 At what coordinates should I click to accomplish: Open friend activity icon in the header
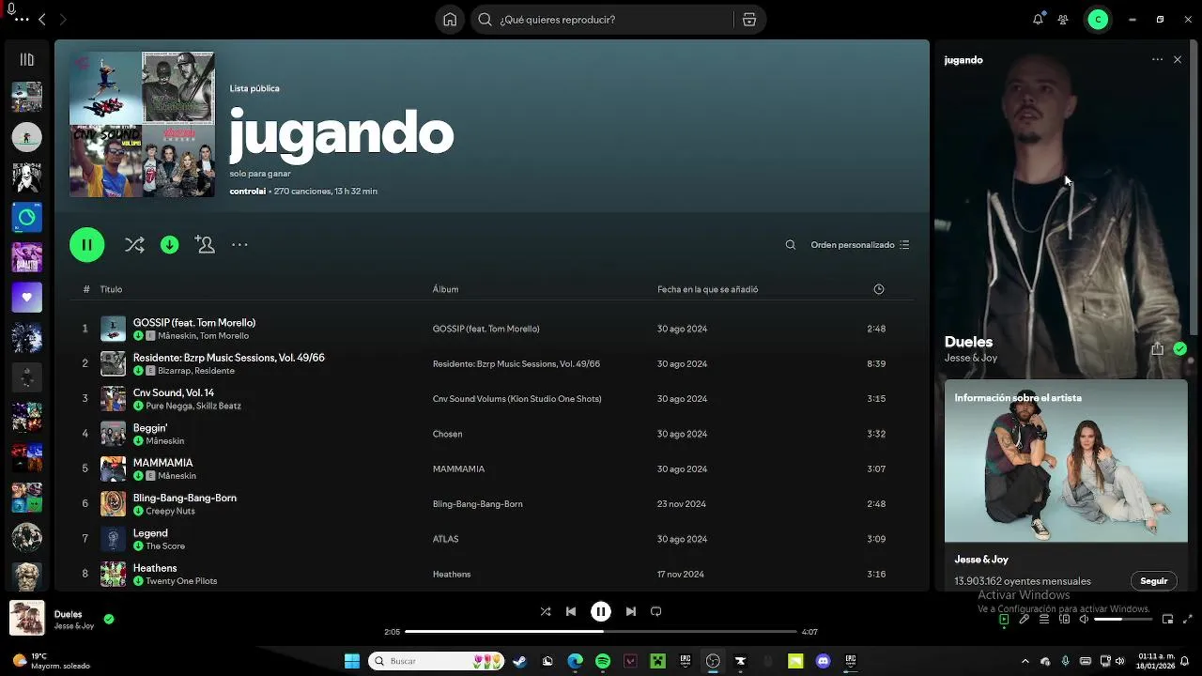point(1063,20)
